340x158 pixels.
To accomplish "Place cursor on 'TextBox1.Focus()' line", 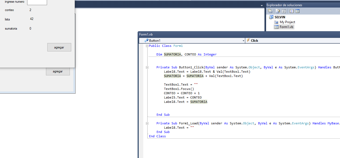I will [x=179, y=89].
